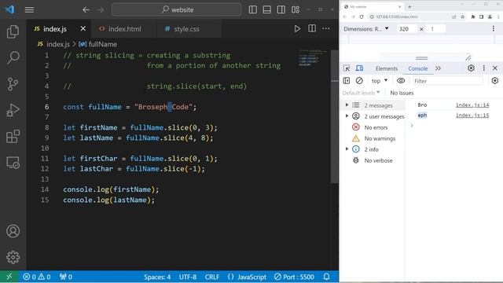Open the Explorer view in activity bar
This screenshot has width=503, height=283.
pyautogui.click(x=13, y=31)
